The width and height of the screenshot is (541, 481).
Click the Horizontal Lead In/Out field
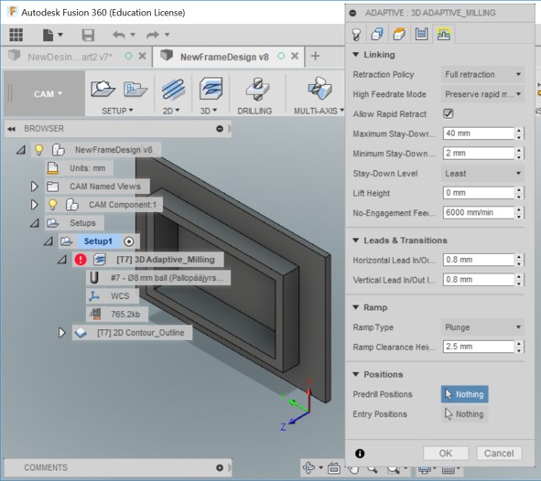coord(478,260)
